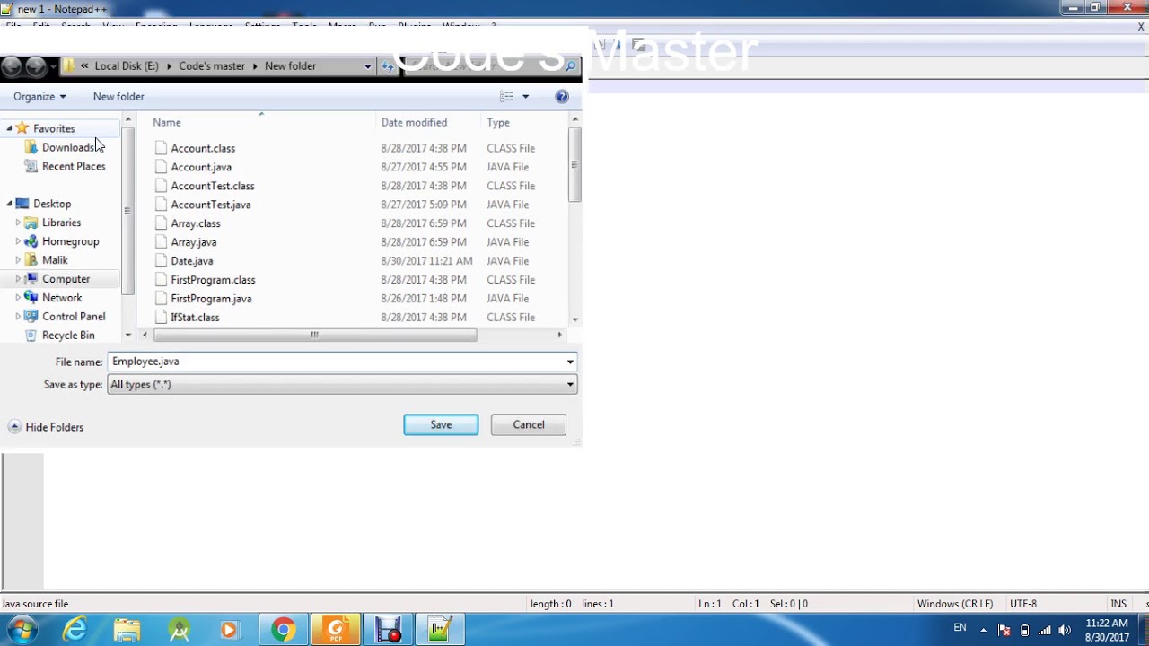Click the file icon beside IfStat.class
Viewport: 1149px width, 646px height.
(x=161, y=318)
